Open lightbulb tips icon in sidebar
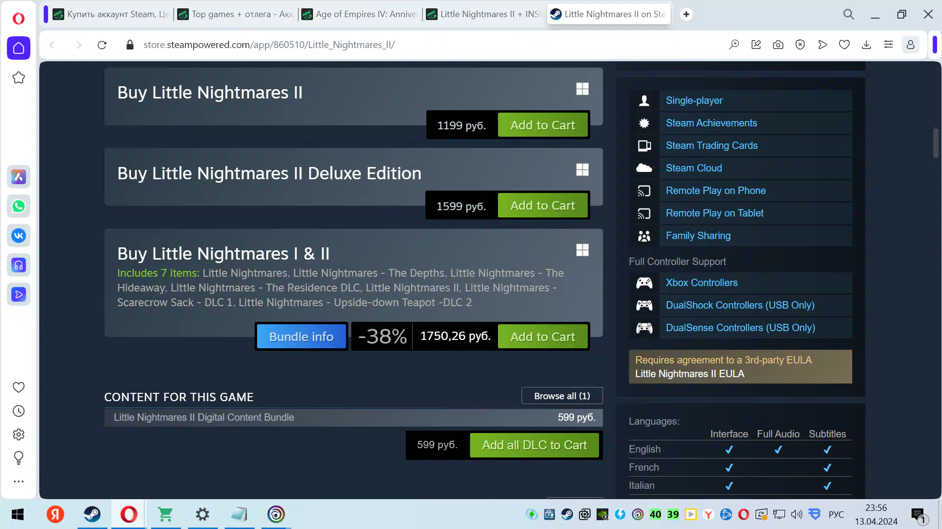This screenshot has height=529, width=942. (x=19, y=458)
